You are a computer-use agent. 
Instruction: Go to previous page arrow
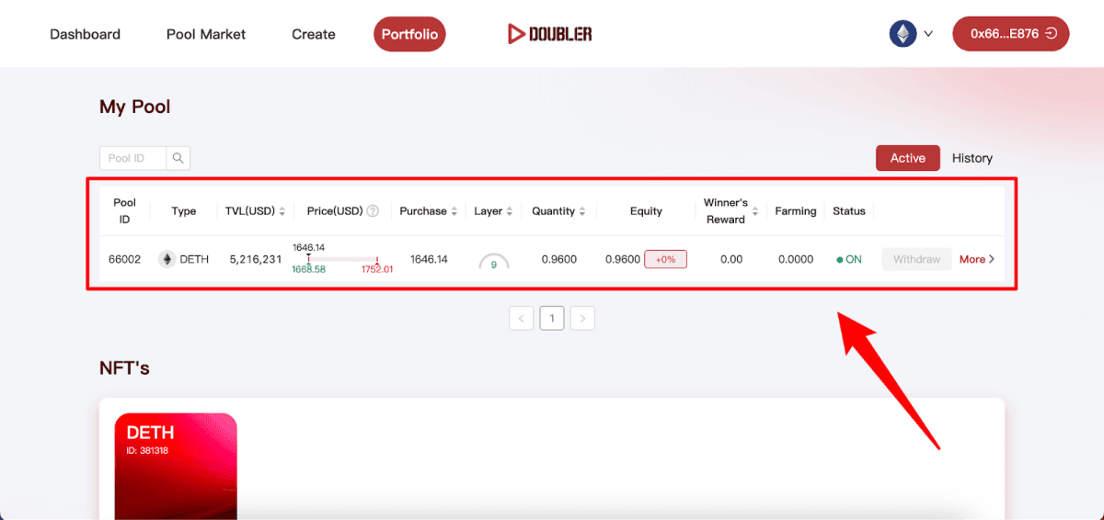tap(521, 319)
